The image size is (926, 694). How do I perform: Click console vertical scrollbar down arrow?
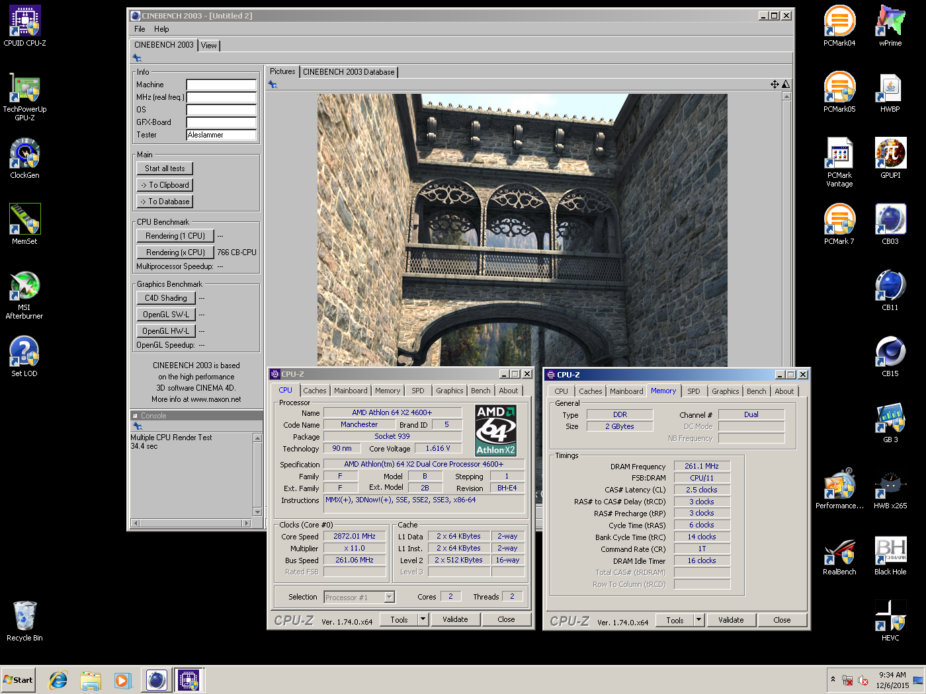click(x=257, y=512)
